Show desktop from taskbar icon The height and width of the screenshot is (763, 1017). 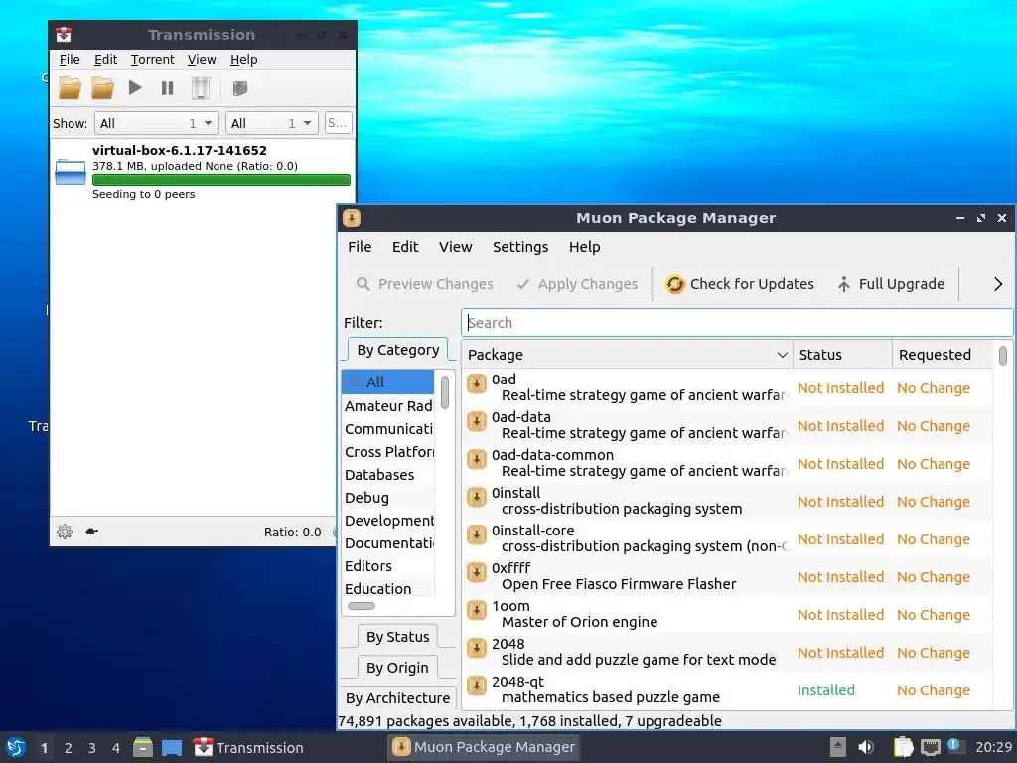tap(172, 747)
